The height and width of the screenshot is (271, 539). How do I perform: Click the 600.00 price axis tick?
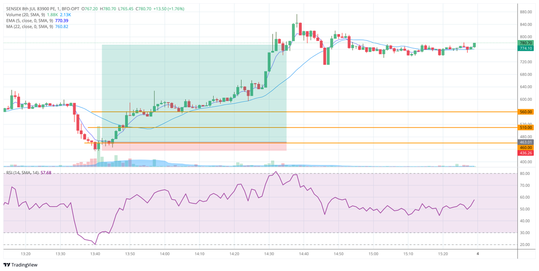point(526,99)
